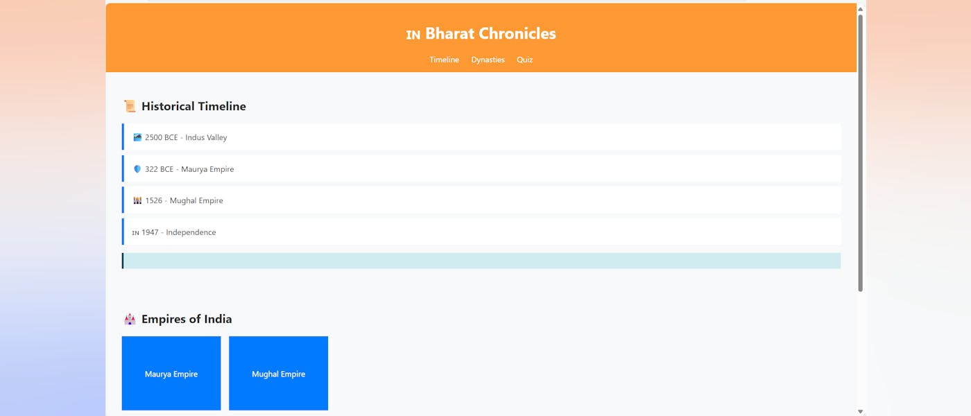Select the 322 BCE Maurya Empire entry
Image resolution: width=971 pixels, height=416 pixels.
481,169
